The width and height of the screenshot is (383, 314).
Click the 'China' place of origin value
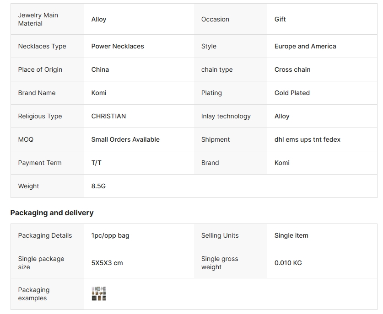100,69
